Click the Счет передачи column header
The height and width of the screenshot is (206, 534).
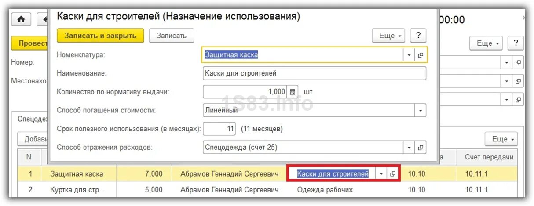(x=489, y=157)
